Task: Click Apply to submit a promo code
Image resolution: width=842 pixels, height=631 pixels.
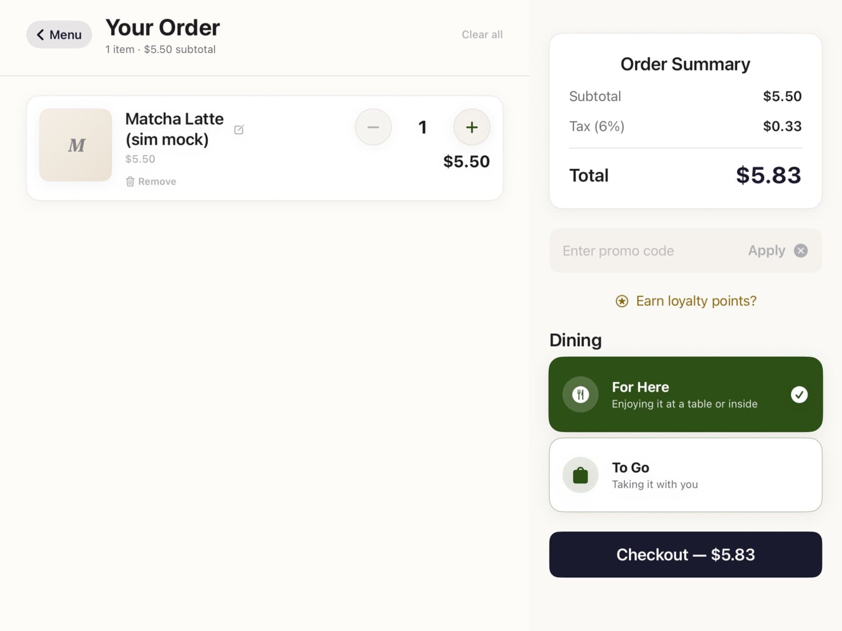Action: 767,251
